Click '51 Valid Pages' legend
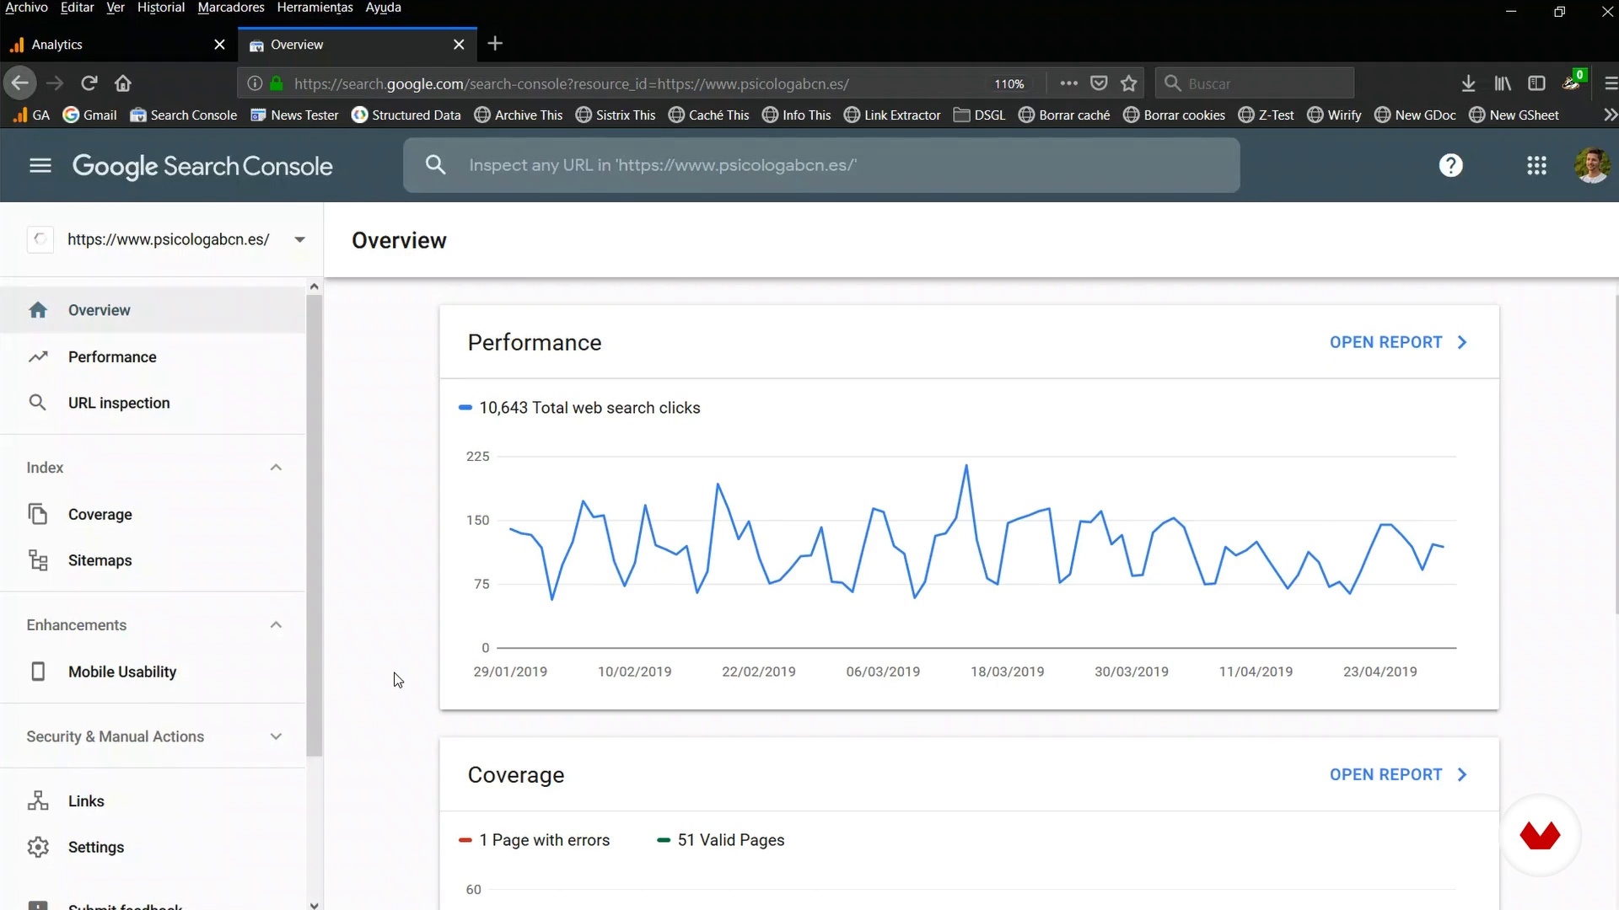 [721, 840]
